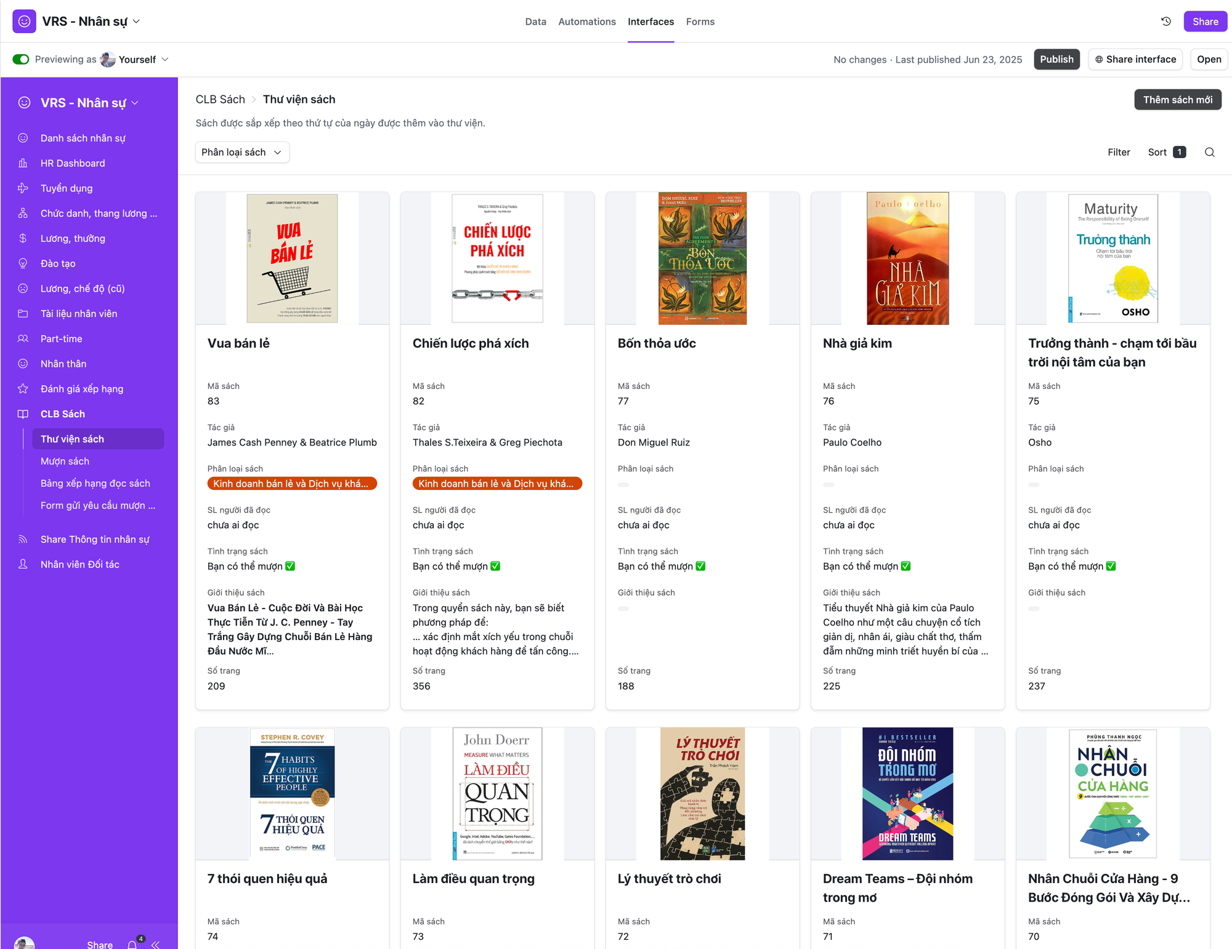Screen dimensions: 1232x949
Task: Click the Đánh giá xếp hạng star icon
Action: [x=23, y=389]
